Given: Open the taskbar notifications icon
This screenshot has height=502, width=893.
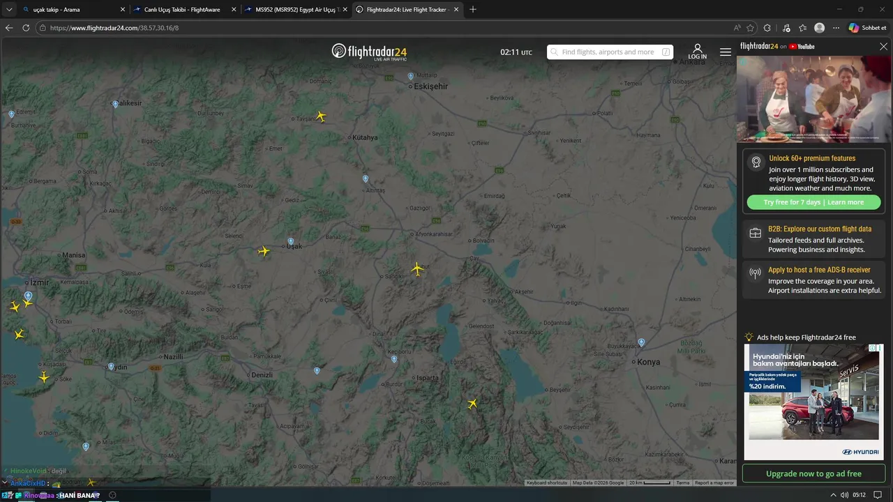Looking at the screenshot, I should pyautogui.click(x=878, y=495).
